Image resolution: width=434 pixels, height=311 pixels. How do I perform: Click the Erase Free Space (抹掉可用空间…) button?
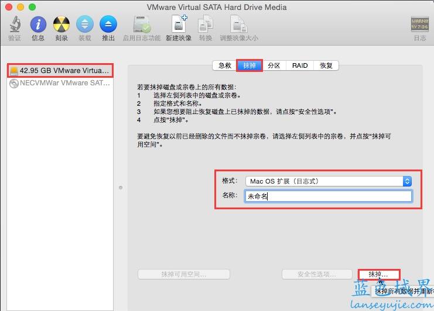pyautogui.click(x=184, y=274)
